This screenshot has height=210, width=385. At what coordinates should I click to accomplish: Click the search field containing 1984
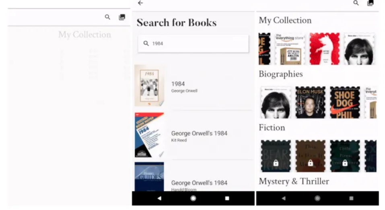pyautogui.click(x=193, y=43)
